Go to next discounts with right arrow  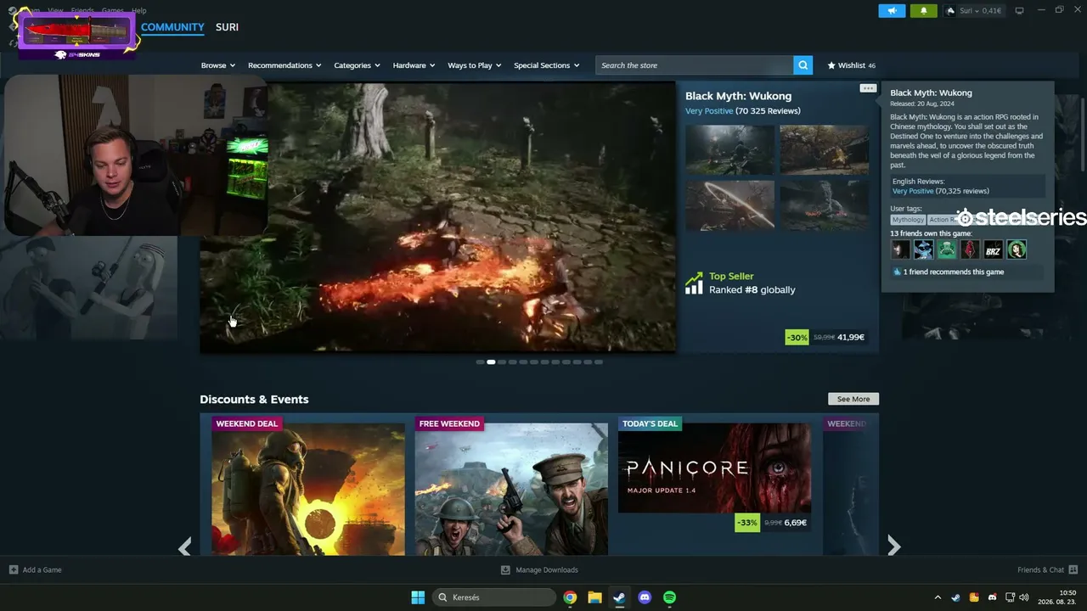893,547
